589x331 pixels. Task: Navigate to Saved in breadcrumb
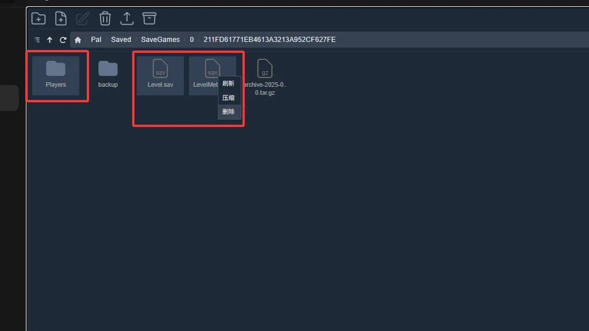tap(121, 40)
